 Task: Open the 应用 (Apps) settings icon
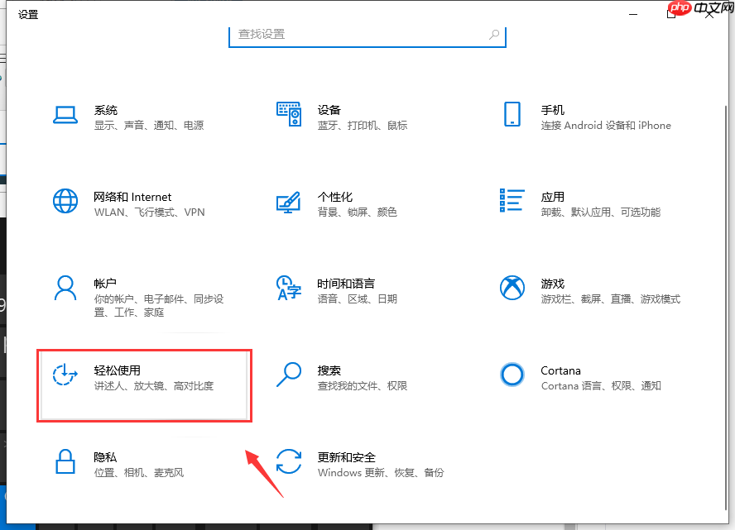point(512,199)
